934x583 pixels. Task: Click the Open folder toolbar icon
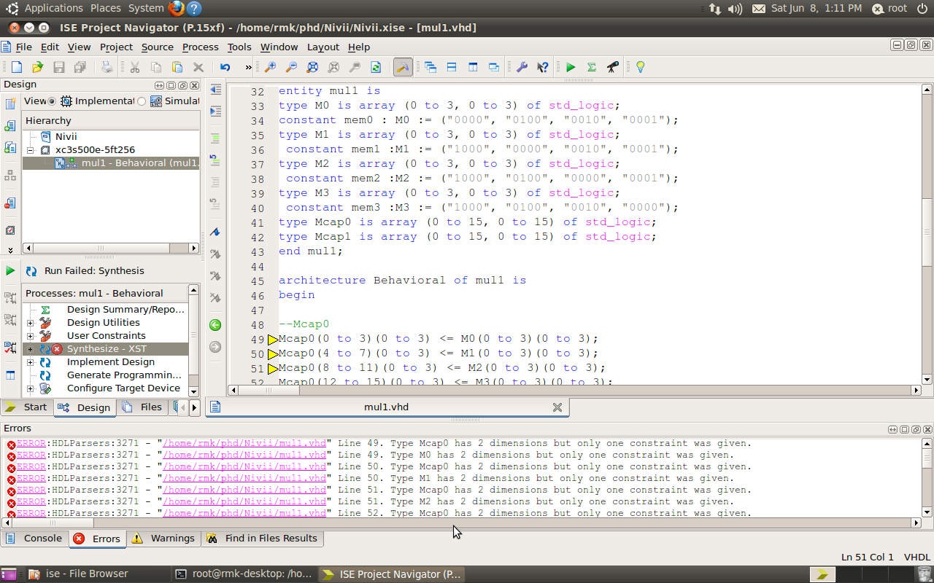[37, 67]
